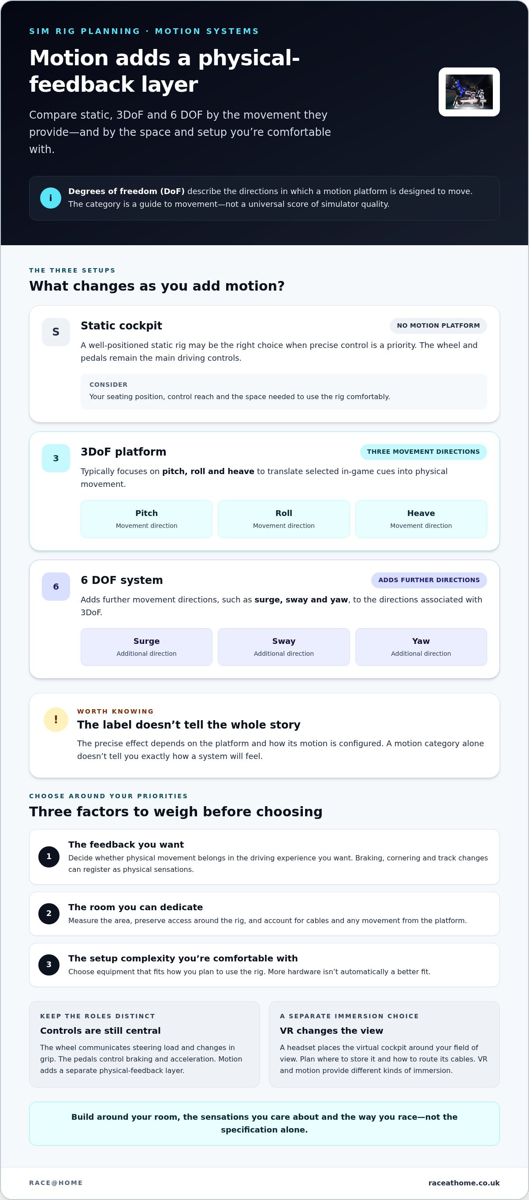Screen dimensions: 529x1200
Task: Select the Roll movement direction tile
Action: coord(283,519)
